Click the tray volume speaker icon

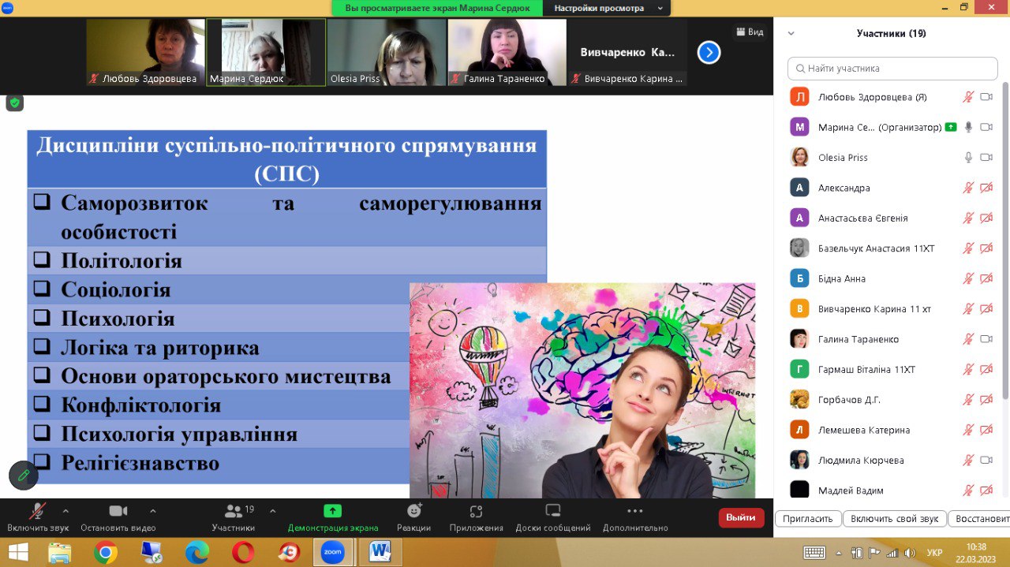(x=910, y=553)
